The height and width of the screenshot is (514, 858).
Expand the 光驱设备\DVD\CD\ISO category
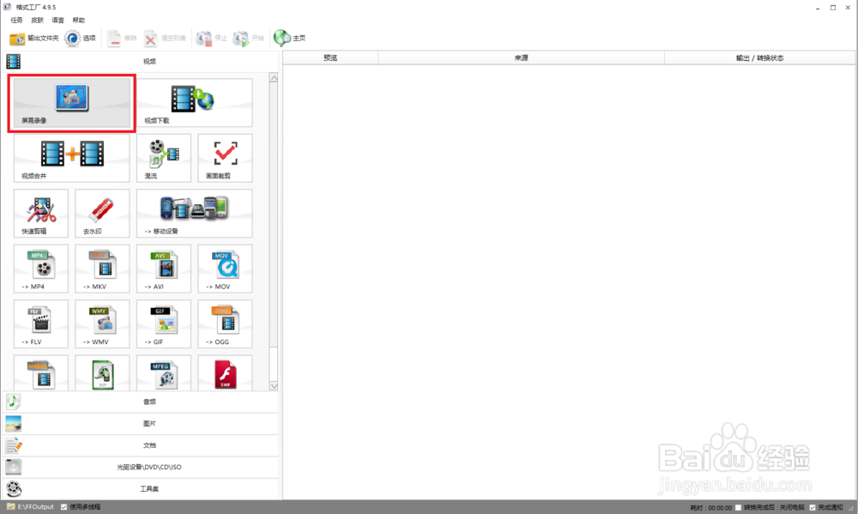142,467
